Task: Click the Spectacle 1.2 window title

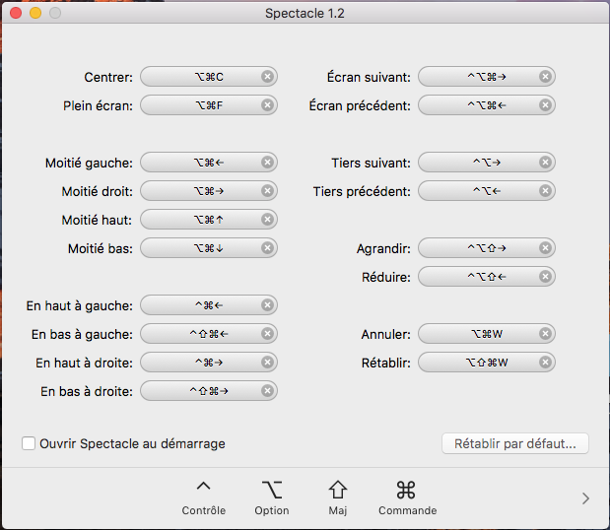Action: [305, 13]
